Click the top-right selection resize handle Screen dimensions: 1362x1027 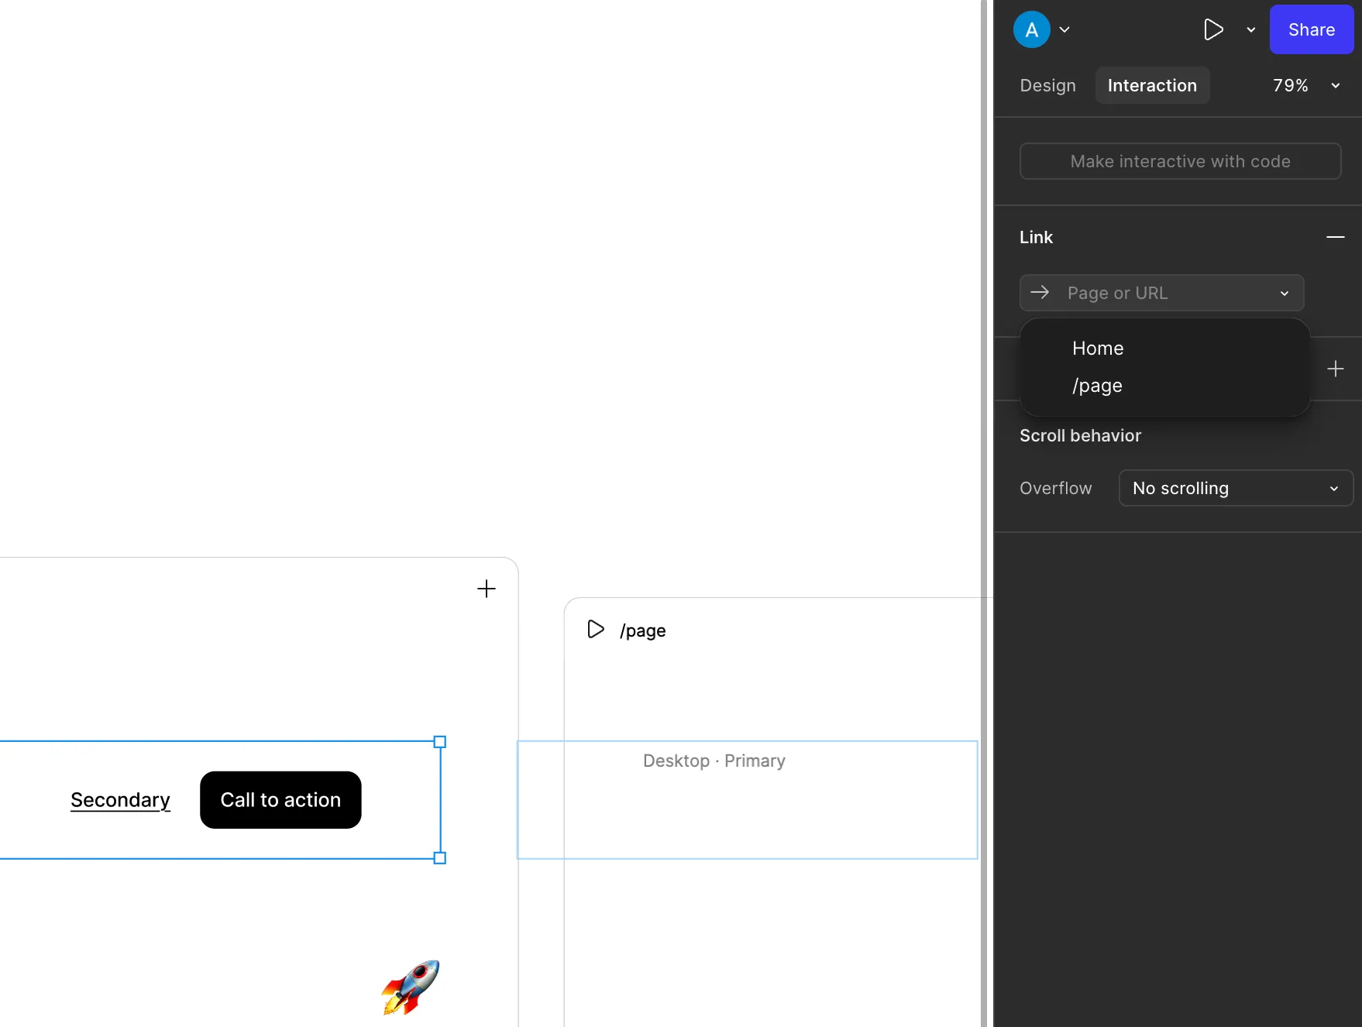click(x=439, y=742)
